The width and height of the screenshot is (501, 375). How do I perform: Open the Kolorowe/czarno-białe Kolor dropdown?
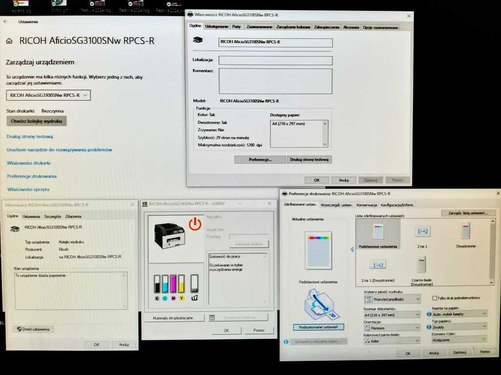click(x=392, y=341)
